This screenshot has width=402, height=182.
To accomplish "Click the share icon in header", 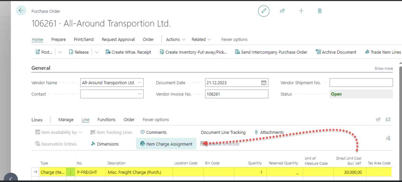I will (282, 11).
